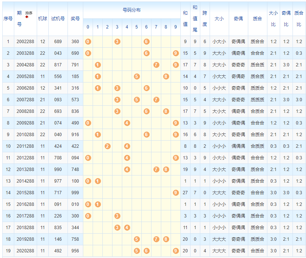
Task: Click orange ball 4 in row 2009288
Action: click(x=127, y=123)
